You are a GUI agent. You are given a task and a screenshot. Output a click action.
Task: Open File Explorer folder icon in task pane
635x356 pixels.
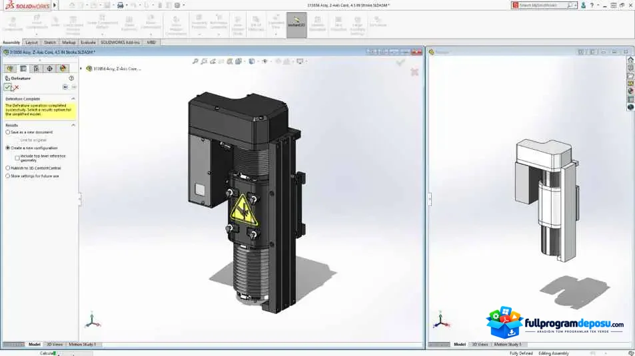pos(630,76)
